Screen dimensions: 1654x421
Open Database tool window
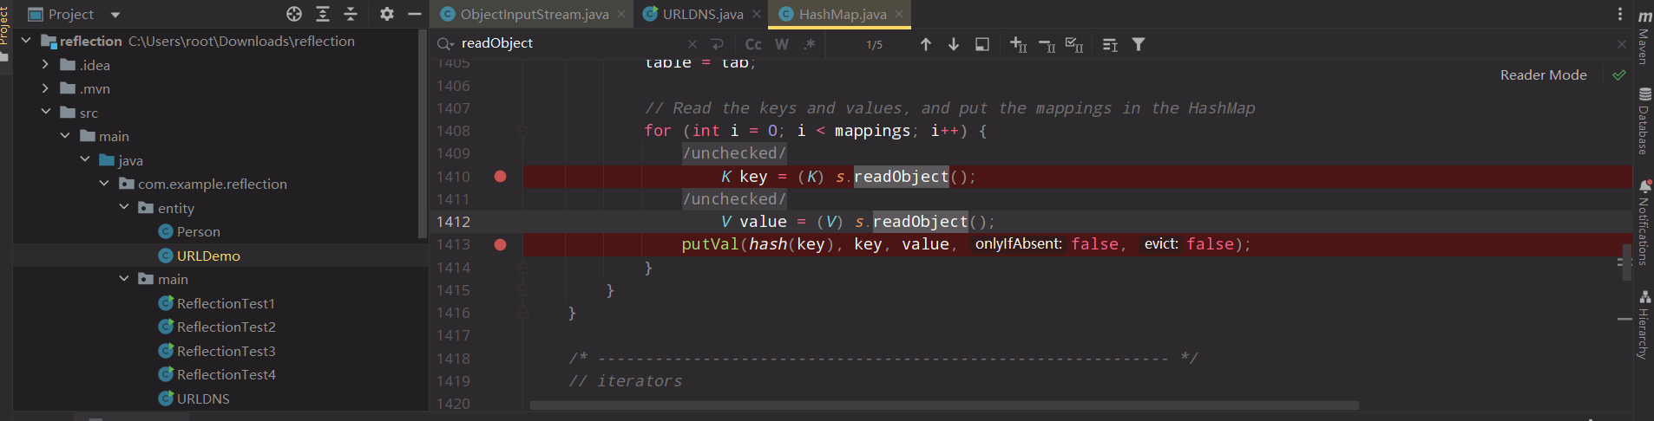coord(1644,120)
